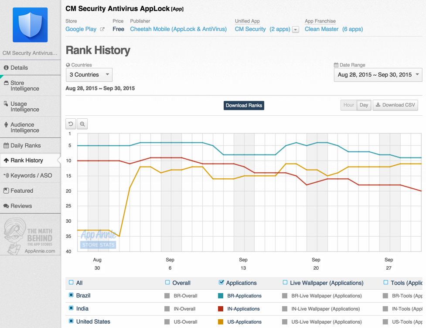Toggle the India country checkbox
The width and height of the screenshot is (426, 328).
pyautogui.click(x=71, y=308)
